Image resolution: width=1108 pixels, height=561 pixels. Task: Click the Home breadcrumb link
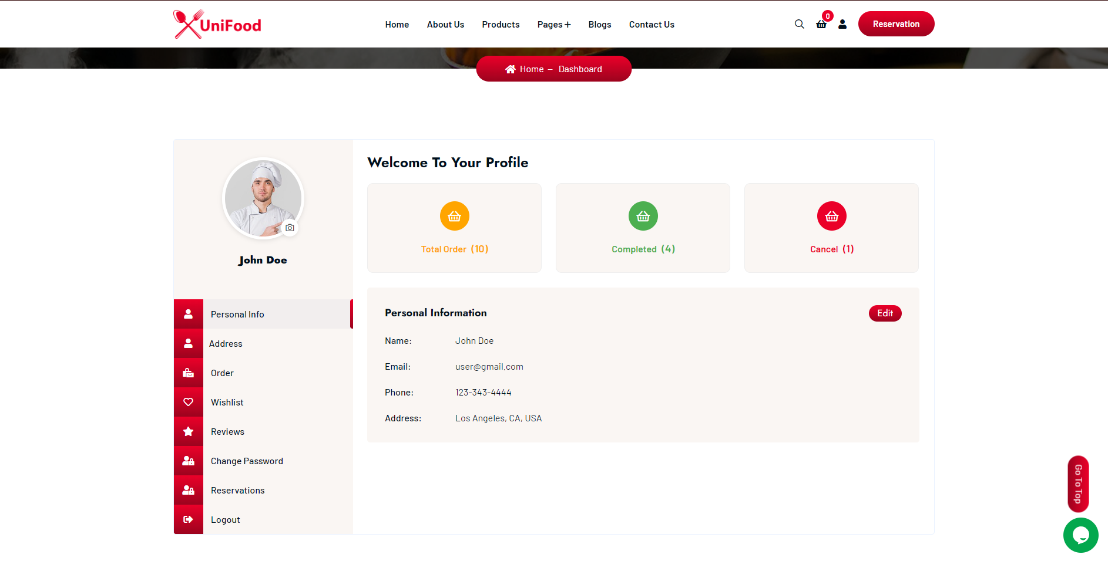pos(531,69)
